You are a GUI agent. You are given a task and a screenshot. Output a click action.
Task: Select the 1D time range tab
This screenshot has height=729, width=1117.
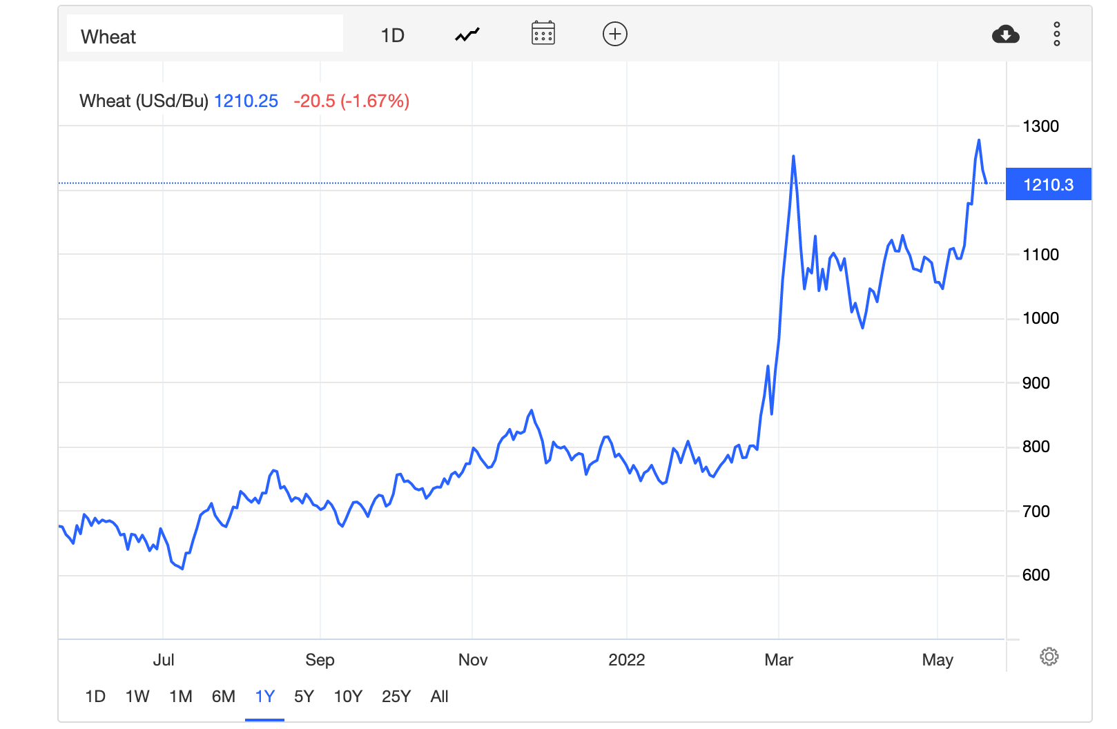(x=95, y=697)
